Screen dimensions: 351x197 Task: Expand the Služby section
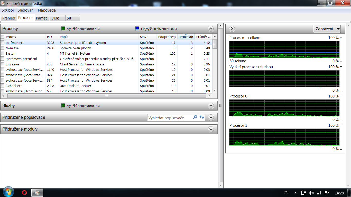[x=211, y=106]
